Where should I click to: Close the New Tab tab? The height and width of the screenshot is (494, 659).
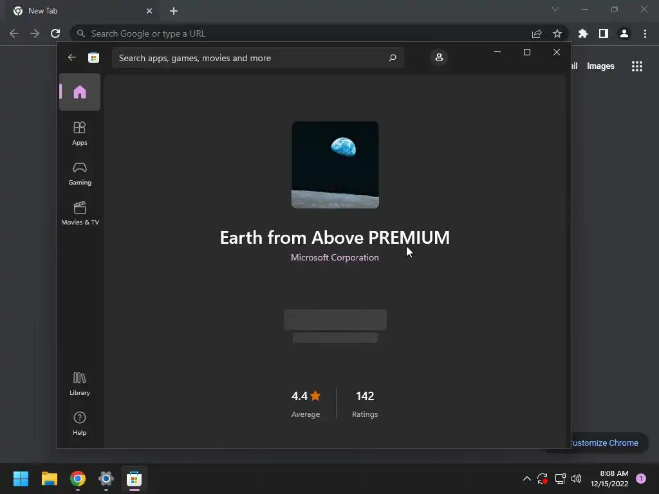coord(149,11)
